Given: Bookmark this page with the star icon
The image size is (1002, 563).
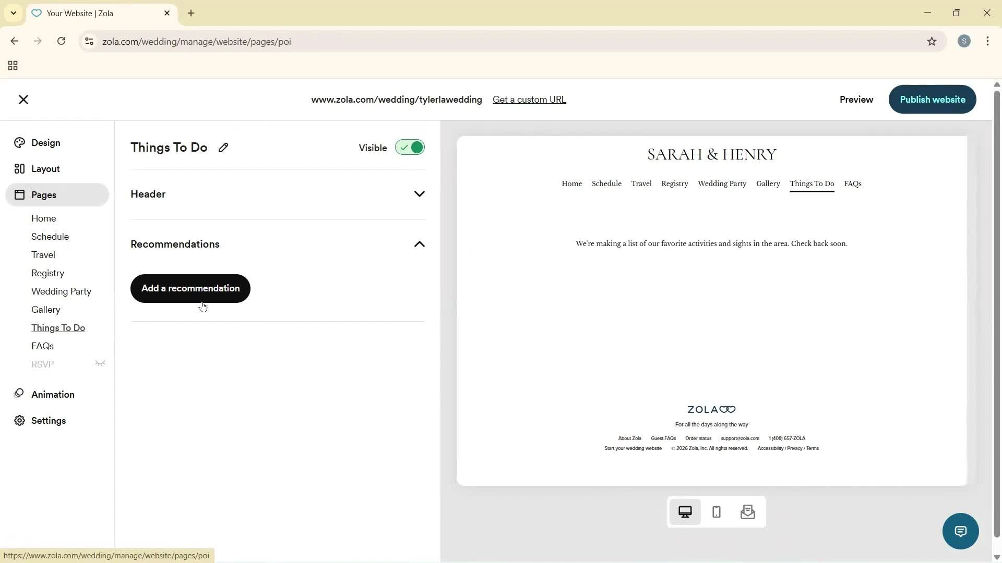Looking at the screenshot, I should coord(932,42).
